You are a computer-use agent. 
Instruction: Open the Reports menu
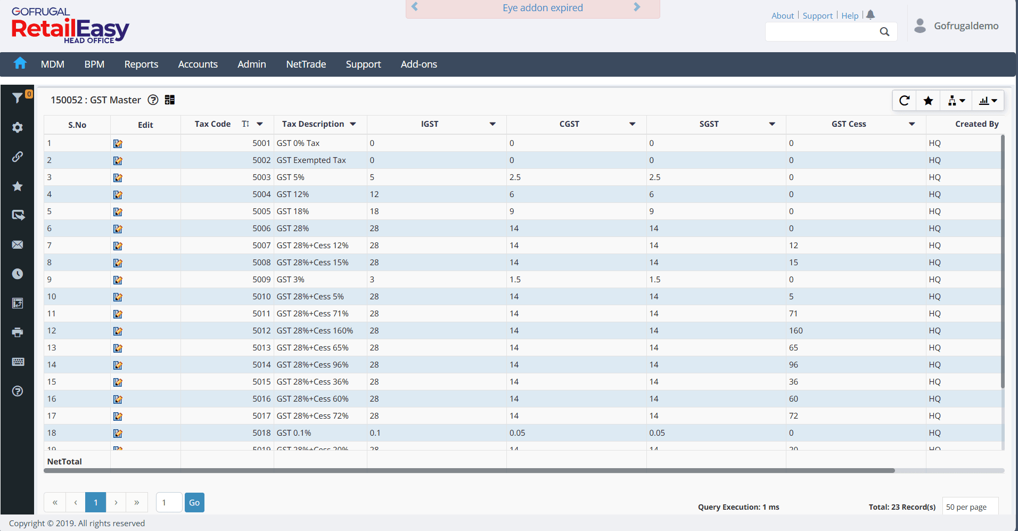pos(141,64)
